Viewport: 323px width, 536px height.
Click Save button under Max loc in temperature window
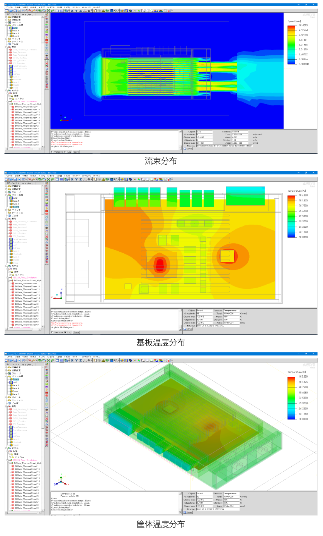pyautogui.click(x=188, y=329)
